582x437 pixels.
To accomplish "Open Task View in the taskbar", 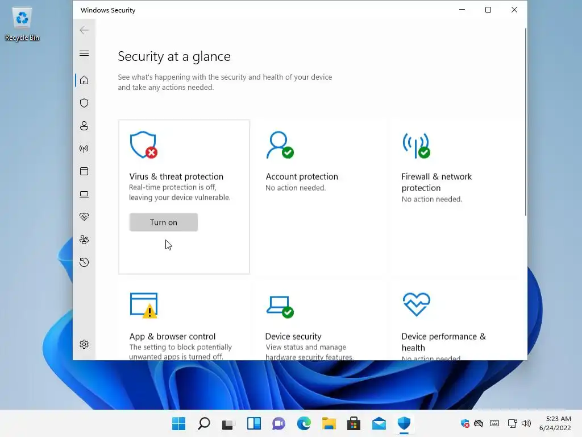I will pos(228,424).
